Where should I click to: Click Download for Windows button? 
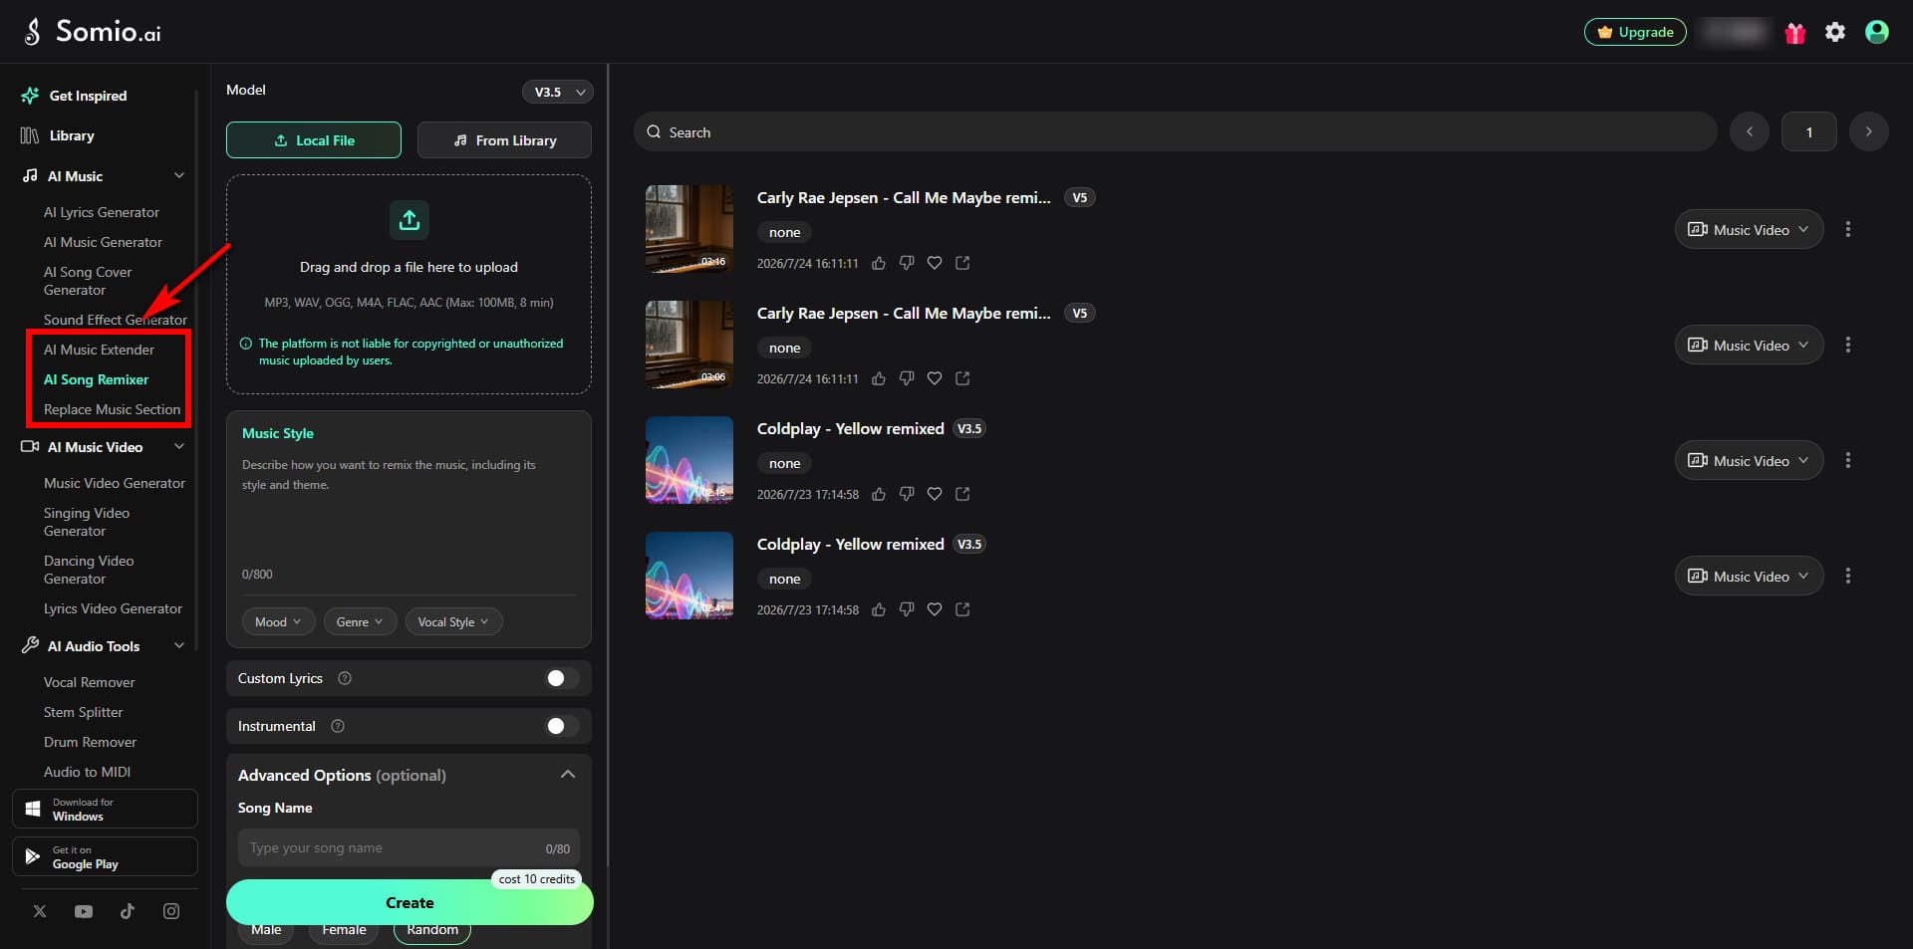click(x=105, y=809)
